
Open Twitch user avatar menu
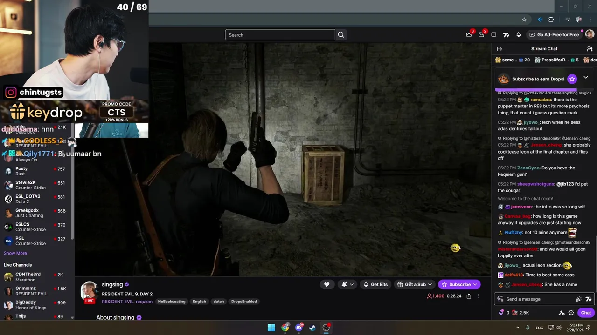click(590, 34)
